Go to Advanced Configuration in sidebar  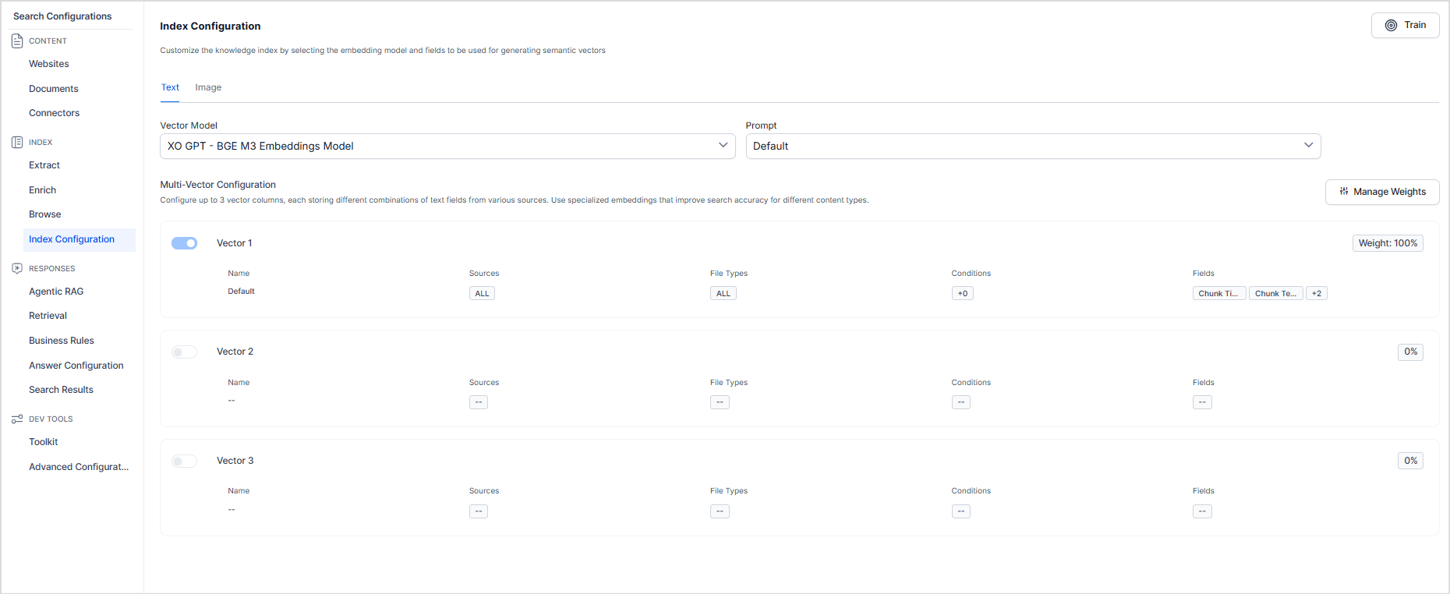(79, 467)
